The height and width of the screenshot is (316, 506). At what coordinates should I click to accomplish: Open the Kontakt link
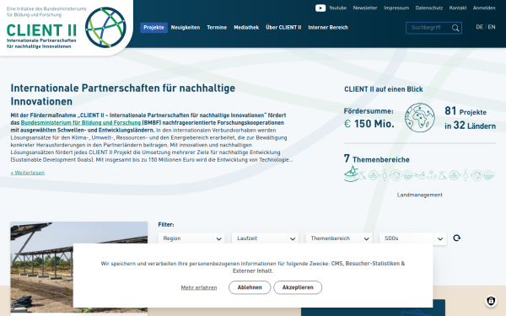tap(458, 8)
